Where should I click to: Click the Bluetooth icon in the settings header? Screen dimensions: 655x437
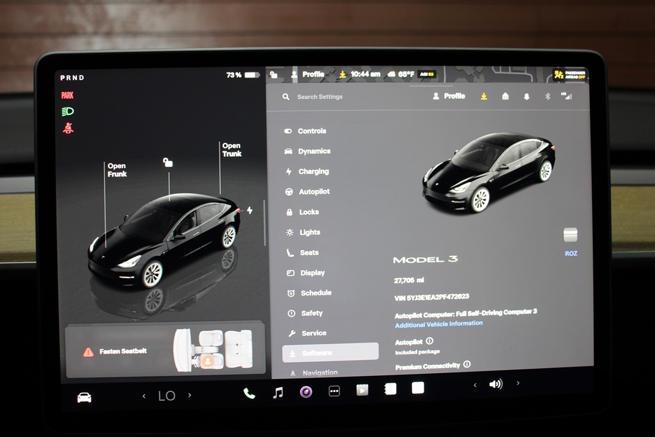[x=548, y=96]
